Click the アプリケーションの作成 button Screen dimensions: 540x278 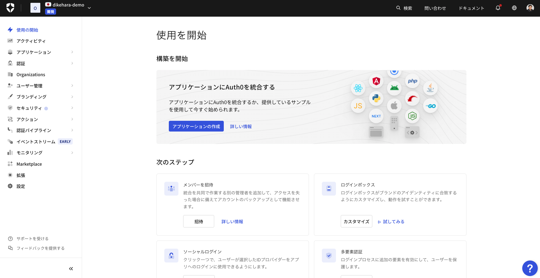(x=196, y=126)
